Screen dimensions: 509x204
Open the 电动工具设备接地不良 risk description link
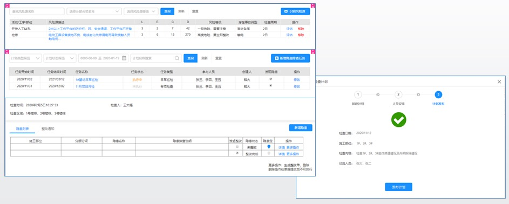point(89,36)
